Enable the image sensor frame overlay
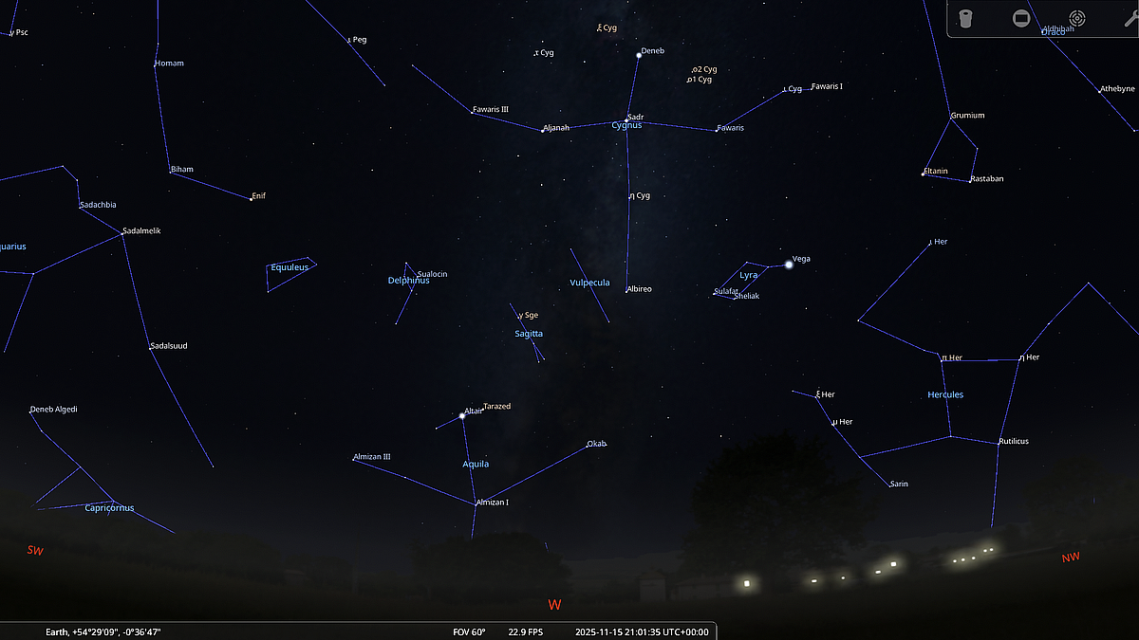The image size is (1139, 640). click(x=1021, y=19)
